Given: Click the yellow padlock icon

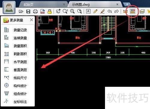Looking at the screenshot, I should point(50,11).
